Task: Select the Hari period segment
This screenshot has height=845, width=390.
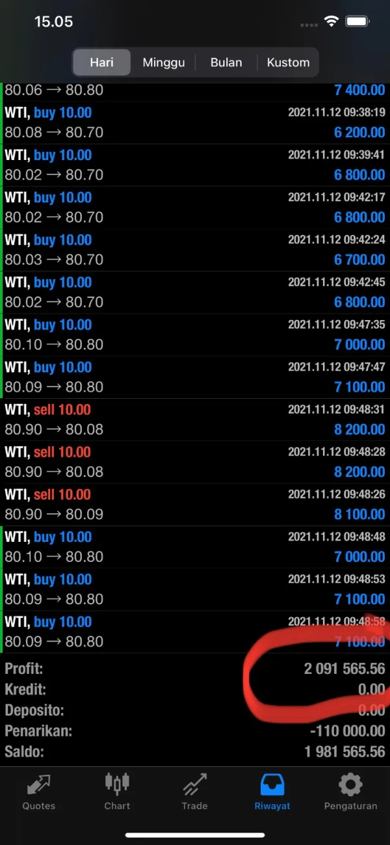Action: tap(102, 62)
